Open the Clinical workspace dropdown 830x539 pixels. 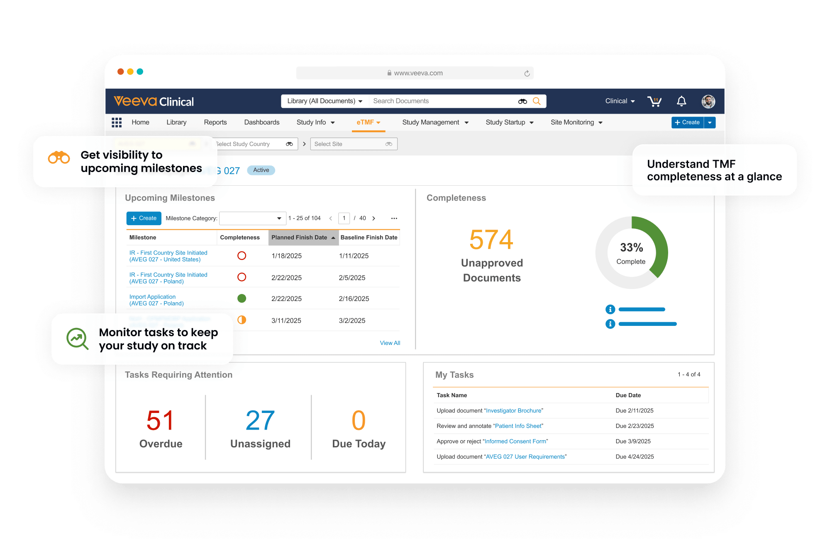pyautogui.click(x=619, y=101)
